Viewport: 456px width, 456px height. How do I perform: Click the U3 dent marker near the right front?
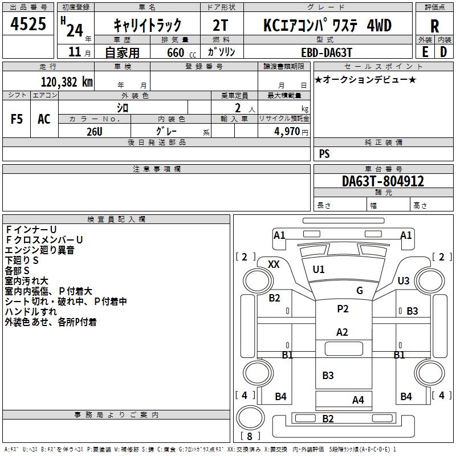pyautogui.click(x=404, y=280)
